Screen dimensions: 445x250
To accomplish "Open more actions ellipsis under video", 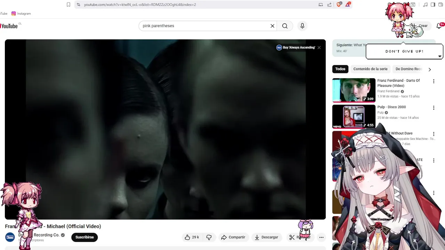I will click(321, 237).
